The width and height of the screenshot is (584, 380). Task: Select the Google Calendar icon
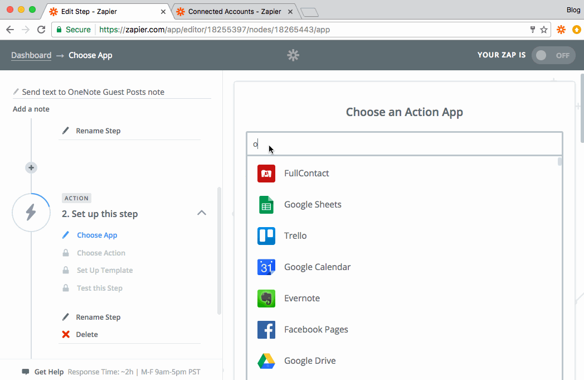tap(266, 267)
